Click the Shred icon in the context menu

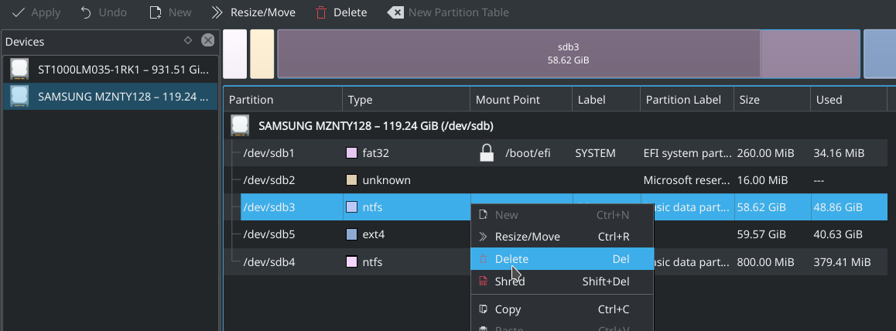484,281
